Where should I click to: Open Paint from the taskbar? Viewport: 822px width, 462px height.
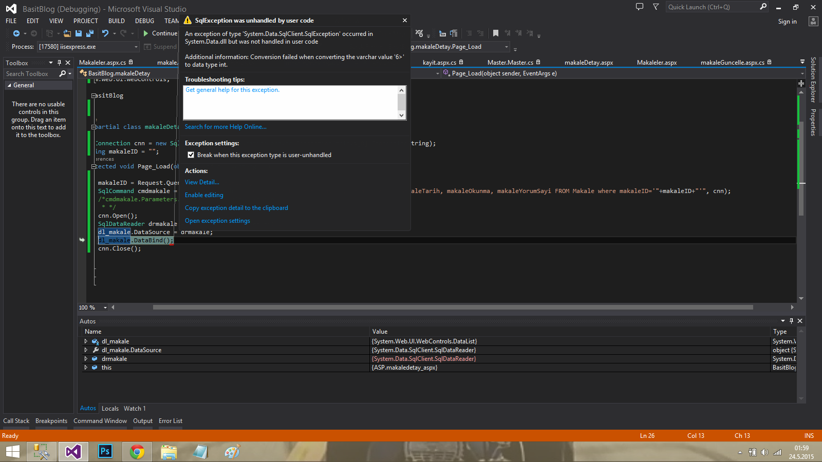coord(232,452)
